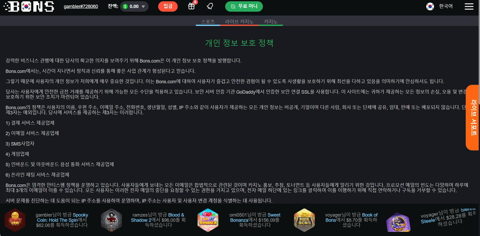Expand the balance dropdown arrow
Image resolution: width=480 pixels, height=236 pixels.
pos(143,7)
